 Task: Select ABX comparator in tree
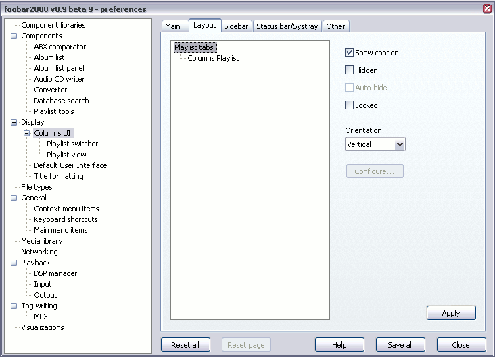pos(60,47)
